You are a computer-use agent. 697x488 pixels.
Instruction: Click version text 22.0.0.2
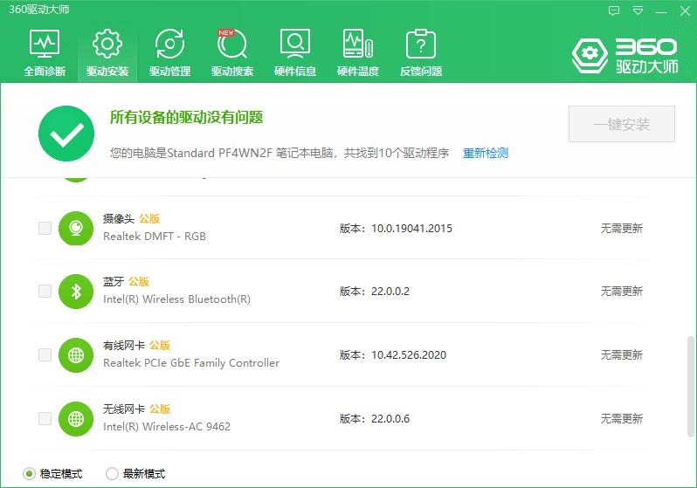390,291
